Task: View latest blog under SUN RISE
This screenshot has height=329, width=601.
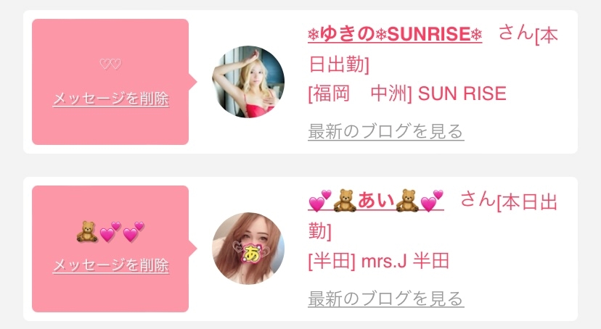Action: 386,131
